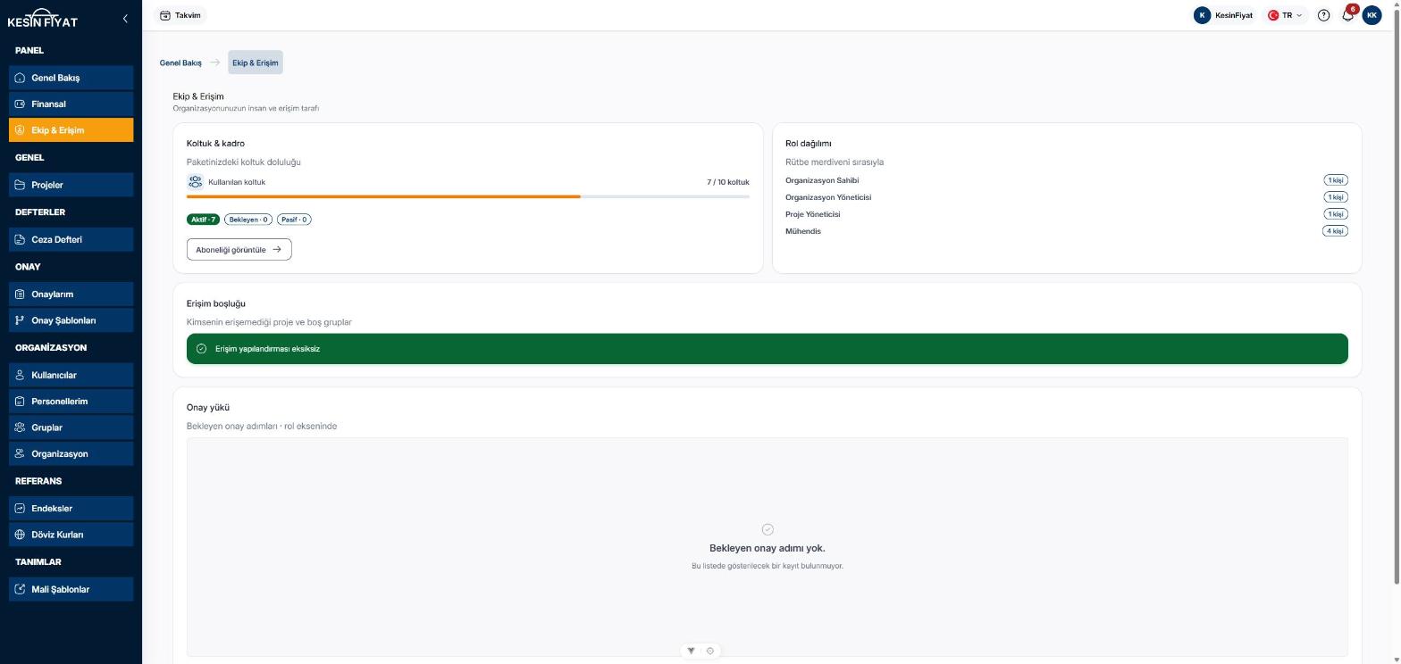Viewport: 1401px width, 664px height.
Task: Click the people icon beside Kullanılan koltuk
Action: coord(195,182)
